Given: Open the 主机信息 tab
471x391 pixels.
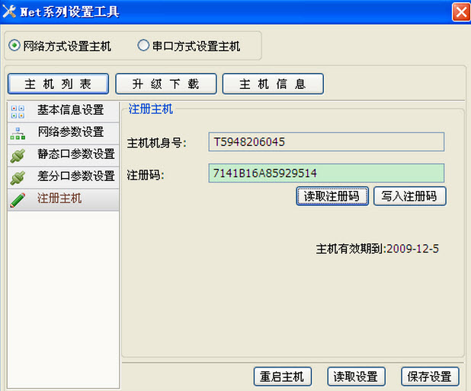Looking at the screenshot, I should 273,84.
